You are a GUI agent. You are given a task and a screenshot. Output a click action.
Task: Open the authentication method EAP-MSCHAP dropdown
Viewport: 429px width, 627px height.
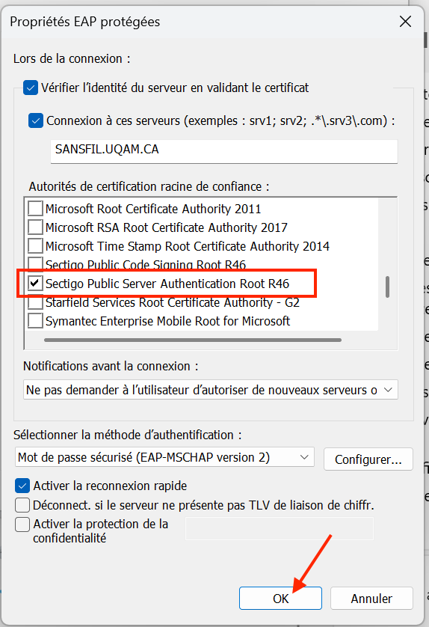click(x=164, y=457)
